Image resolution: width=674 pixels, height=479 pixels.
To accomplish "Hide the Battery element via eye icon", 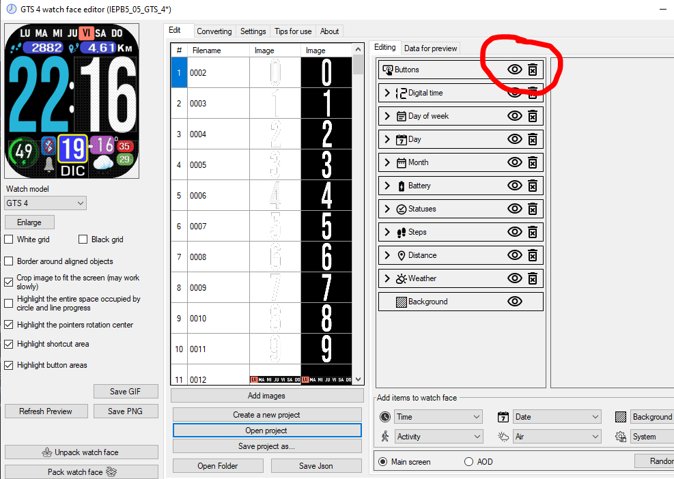I will [514, 186].
